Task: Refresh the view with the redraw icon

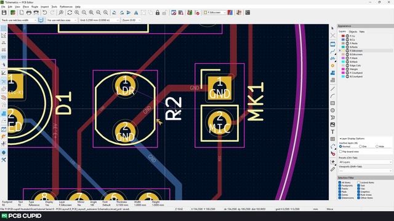Action: coord(70,12)
